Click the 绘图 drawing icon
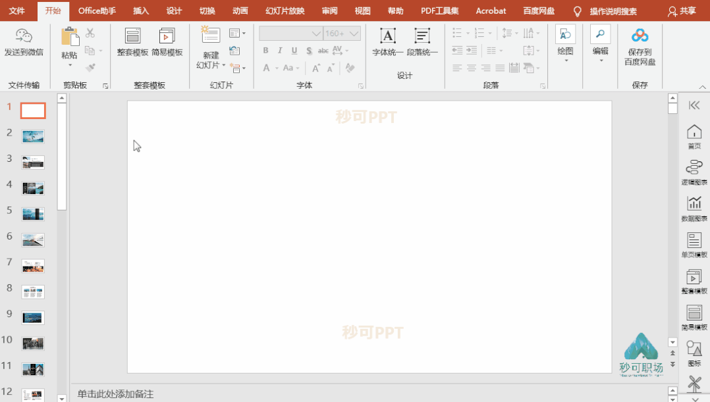 click(565, 34)
